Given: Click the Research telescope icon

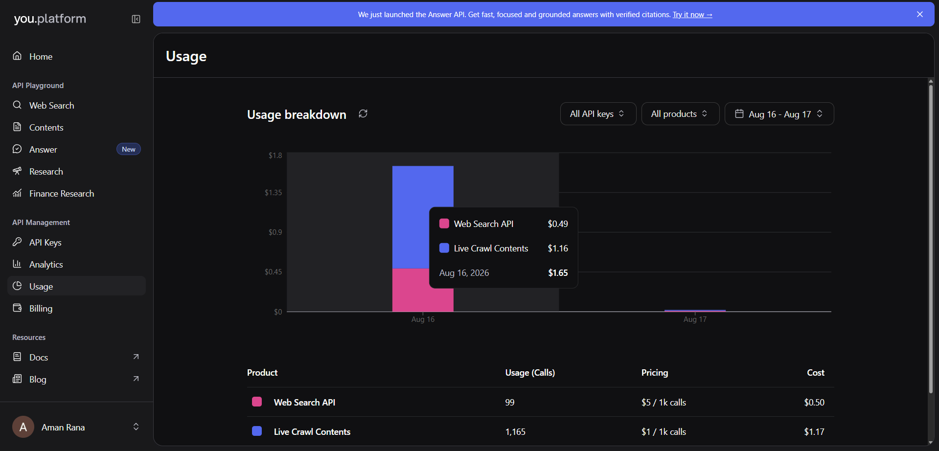Looking at the screenshot, I should [x=17, y=171].
